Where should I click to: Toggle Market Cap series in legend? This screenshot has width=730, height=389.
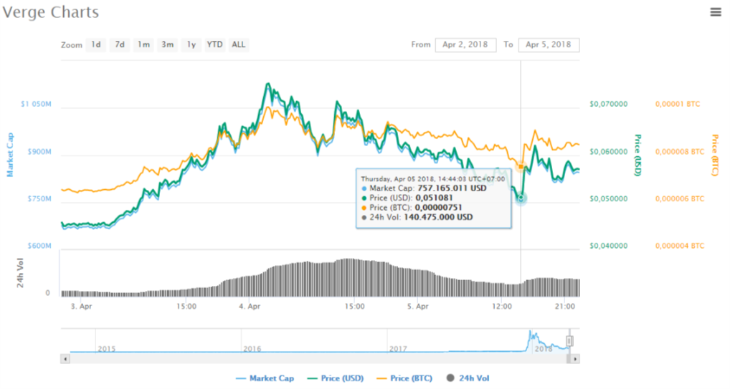click(x=265, y=378)
